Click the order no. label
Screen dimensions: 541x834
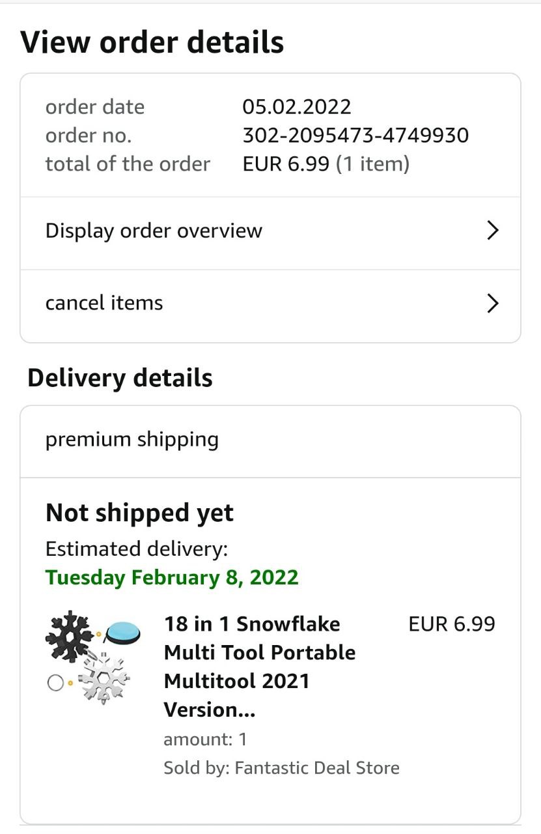click(x=89, y=136)
